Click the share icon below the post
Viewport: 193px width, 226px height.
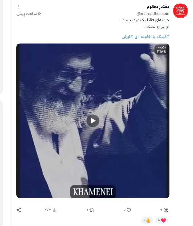(x=19, y=210)
